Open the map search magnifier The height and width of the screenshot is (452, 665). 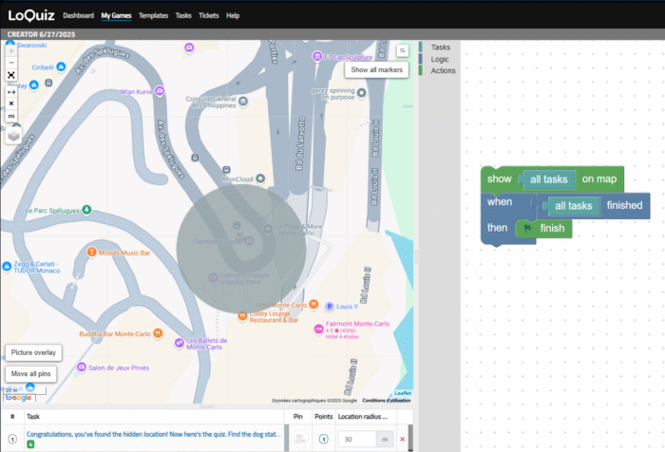pos(403,50)
